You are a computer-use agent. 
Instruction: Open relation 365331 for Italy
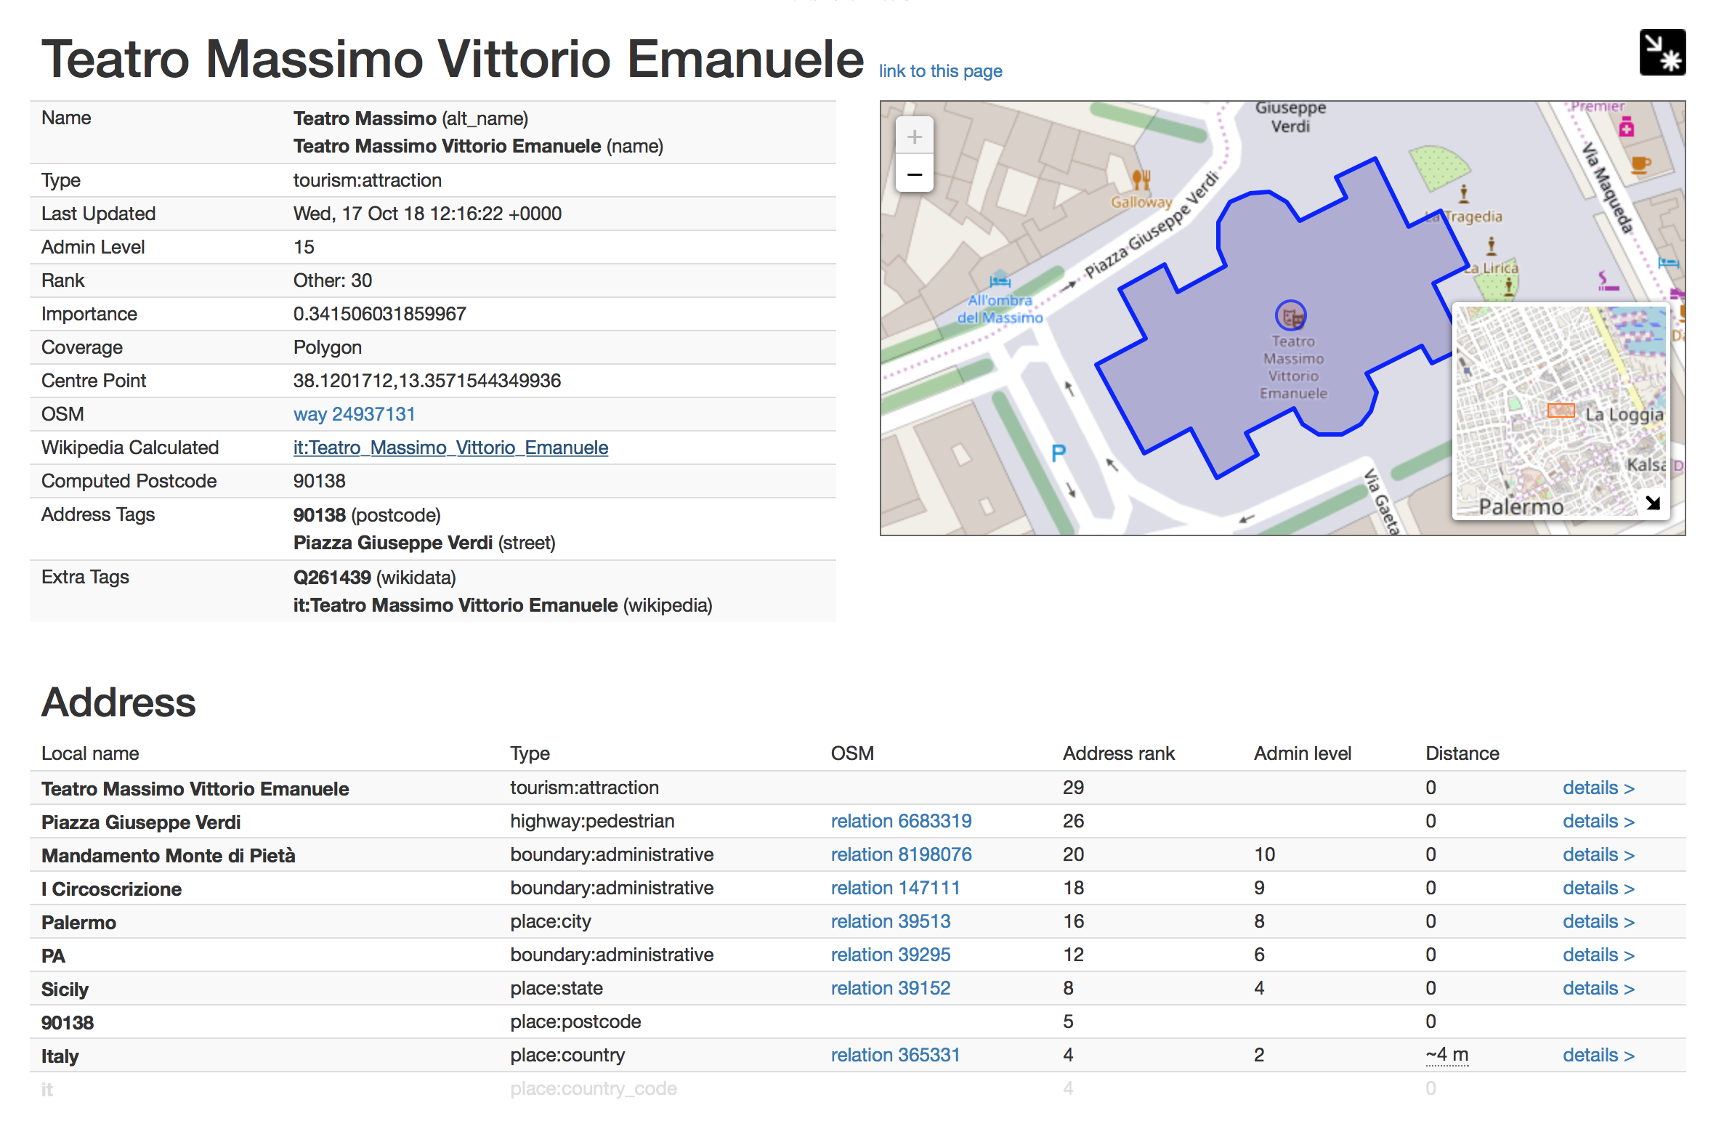(x=894, y=1056)
